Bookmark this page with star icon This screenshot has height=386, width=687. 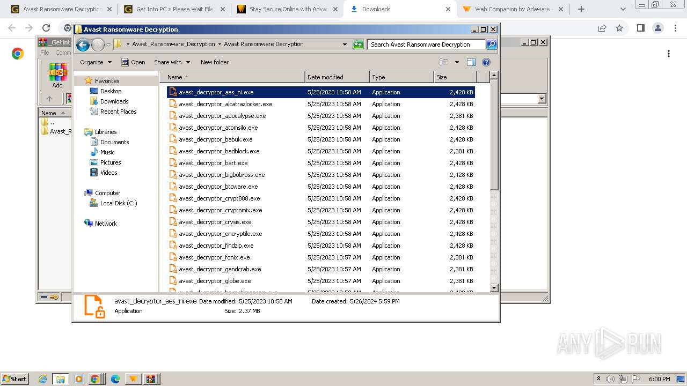(x=619, y=28)
